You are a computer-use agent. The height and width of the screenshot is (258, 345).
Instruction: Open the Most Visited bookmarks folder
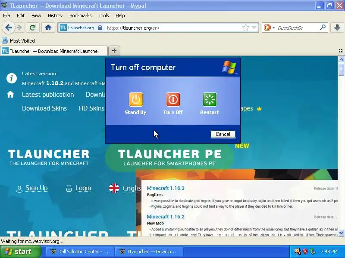point(18,41)
